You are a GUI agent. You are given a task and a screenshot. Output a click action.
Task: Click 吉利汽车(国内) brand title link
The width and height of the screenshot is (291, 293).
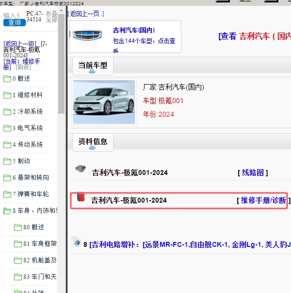pyautogui.click(x=134, y=30)
